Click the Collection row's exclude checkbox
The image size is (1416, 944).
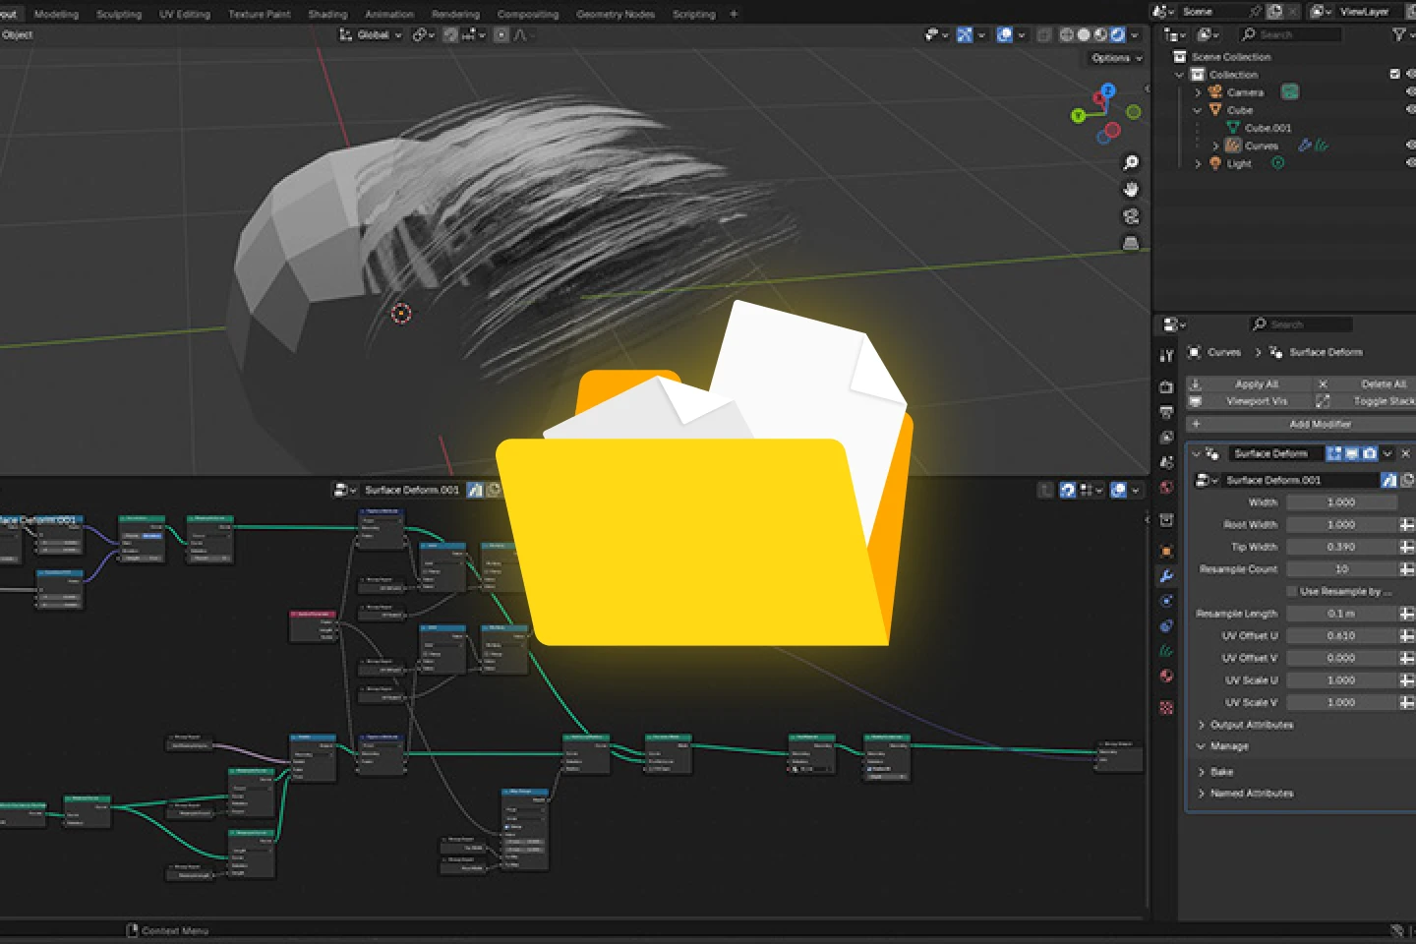pos(1394,74)
